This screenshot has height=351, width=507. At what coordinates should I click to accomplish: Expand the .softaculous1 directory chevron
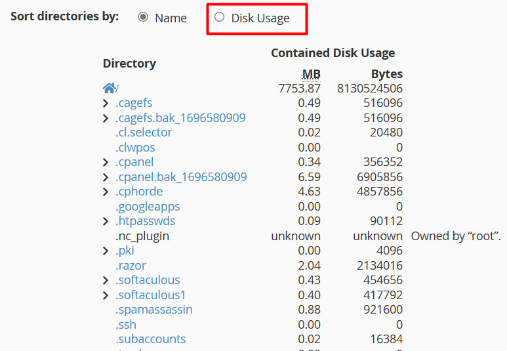[x=106, y=295]
